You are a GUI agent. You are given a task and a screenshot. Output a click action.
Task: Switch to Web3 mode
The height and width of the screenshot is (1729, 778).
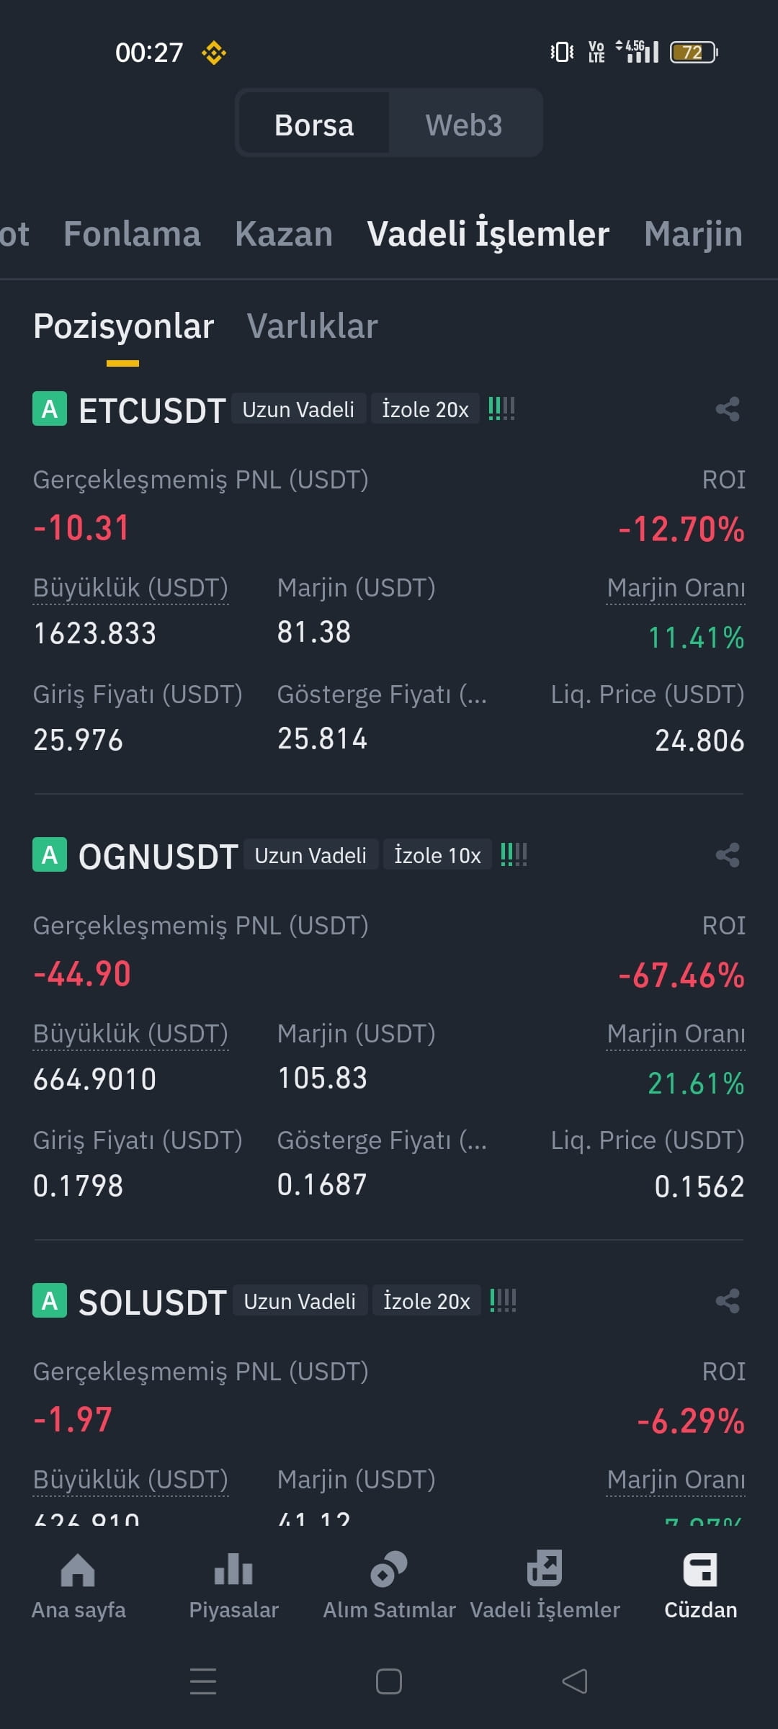pos(463,123)
